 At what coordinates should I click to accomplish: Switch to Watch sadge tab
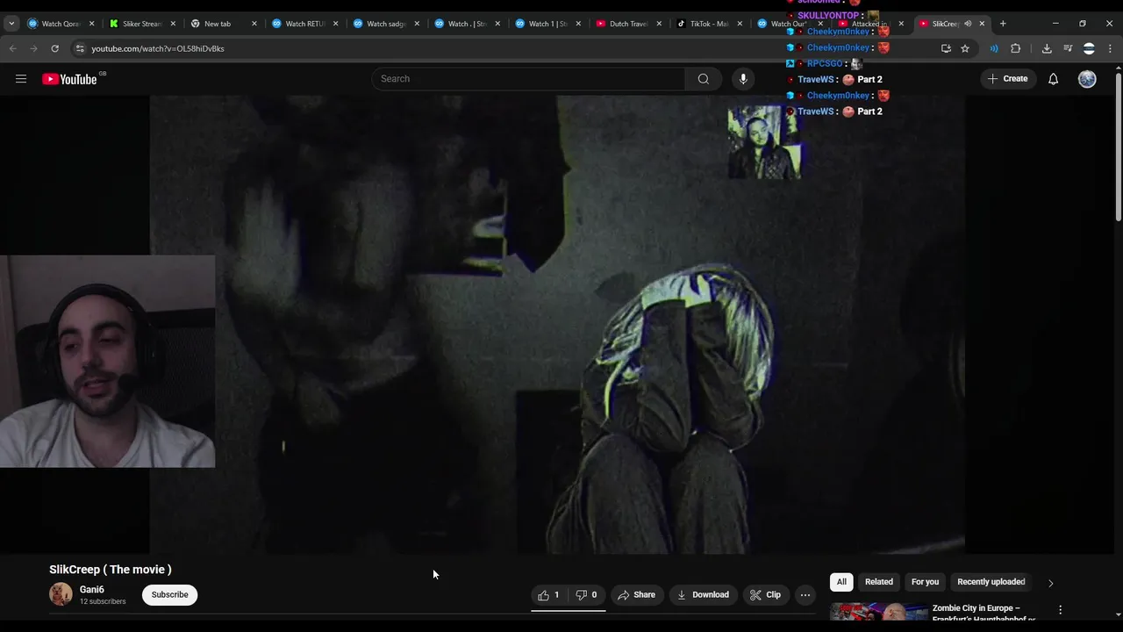click(385, 24)
